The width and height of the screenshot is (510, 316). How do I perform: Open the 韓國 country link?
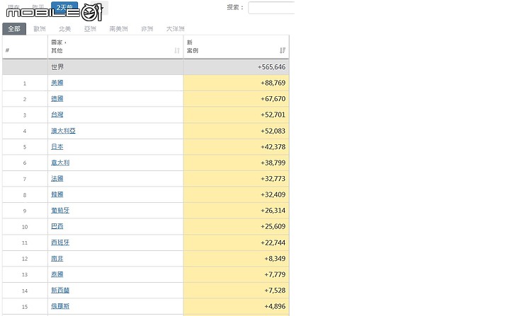point(57,194)
